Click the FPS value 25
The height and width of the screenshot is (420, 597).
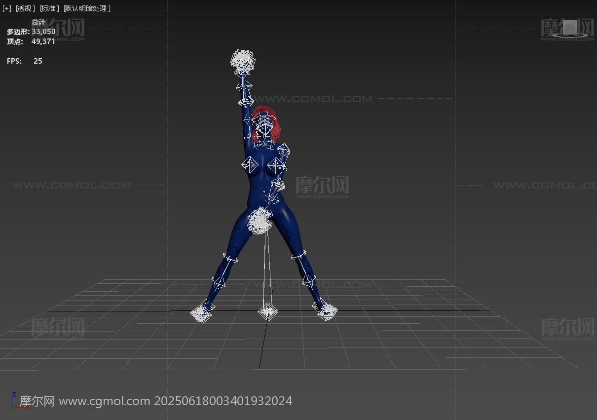pos(38,61)
